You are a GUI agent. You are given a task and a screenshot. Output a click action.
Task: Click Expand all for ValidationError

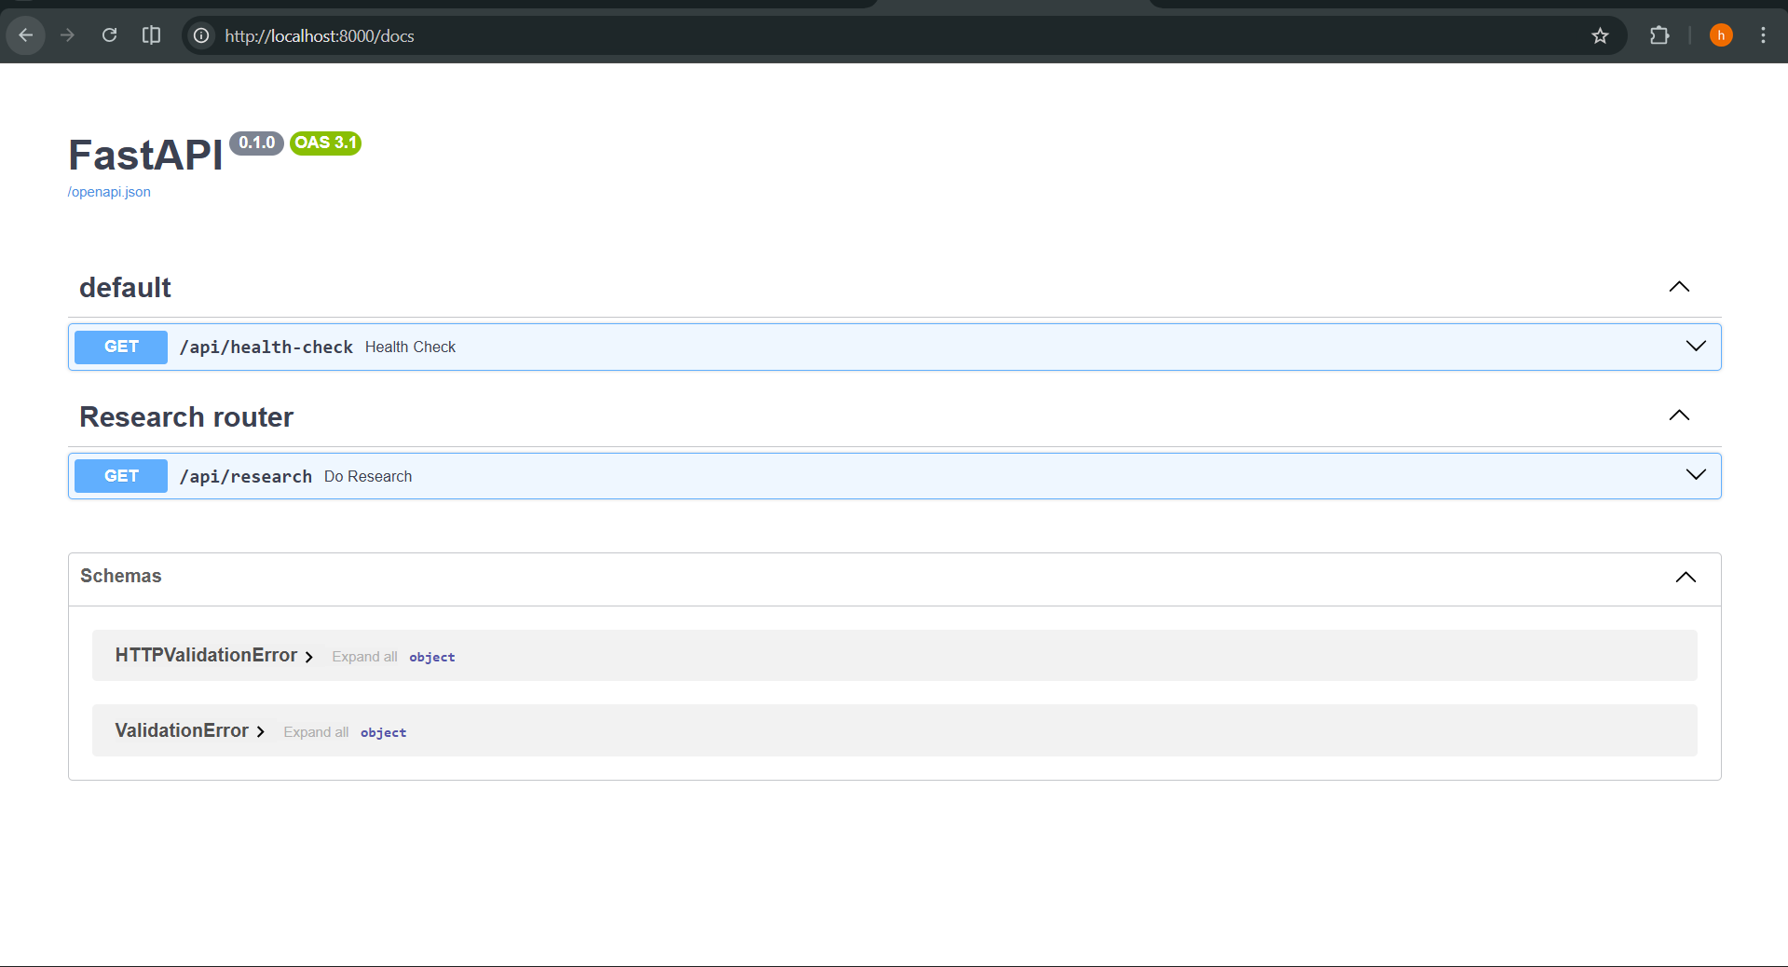tap(316, 732)
